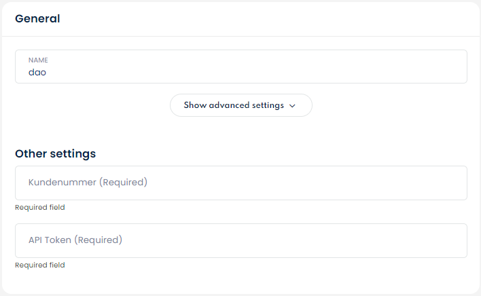481x296 pixels.
Task: Click the divider line below General
Action: pyautogui.click(x=241, y=36)
